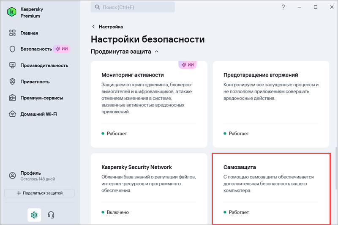Select the Приватность privacy icon

click(12, 82)
